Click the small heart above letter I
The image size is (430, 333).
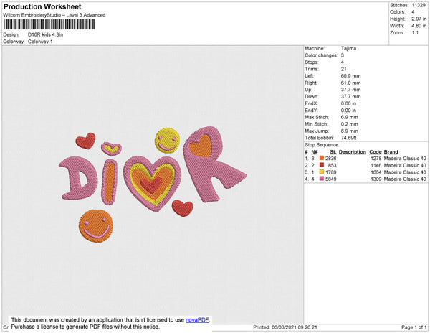tap(110, 149)
